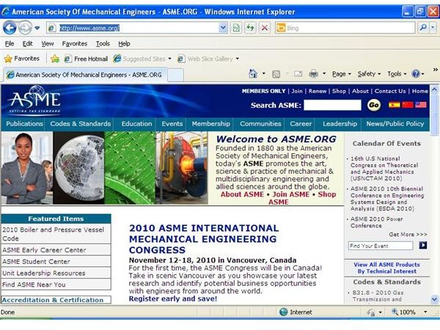Viewport: 440px width, 330px height.
Task: Click the Stop loading red X icon
Action: click(264, 28)
